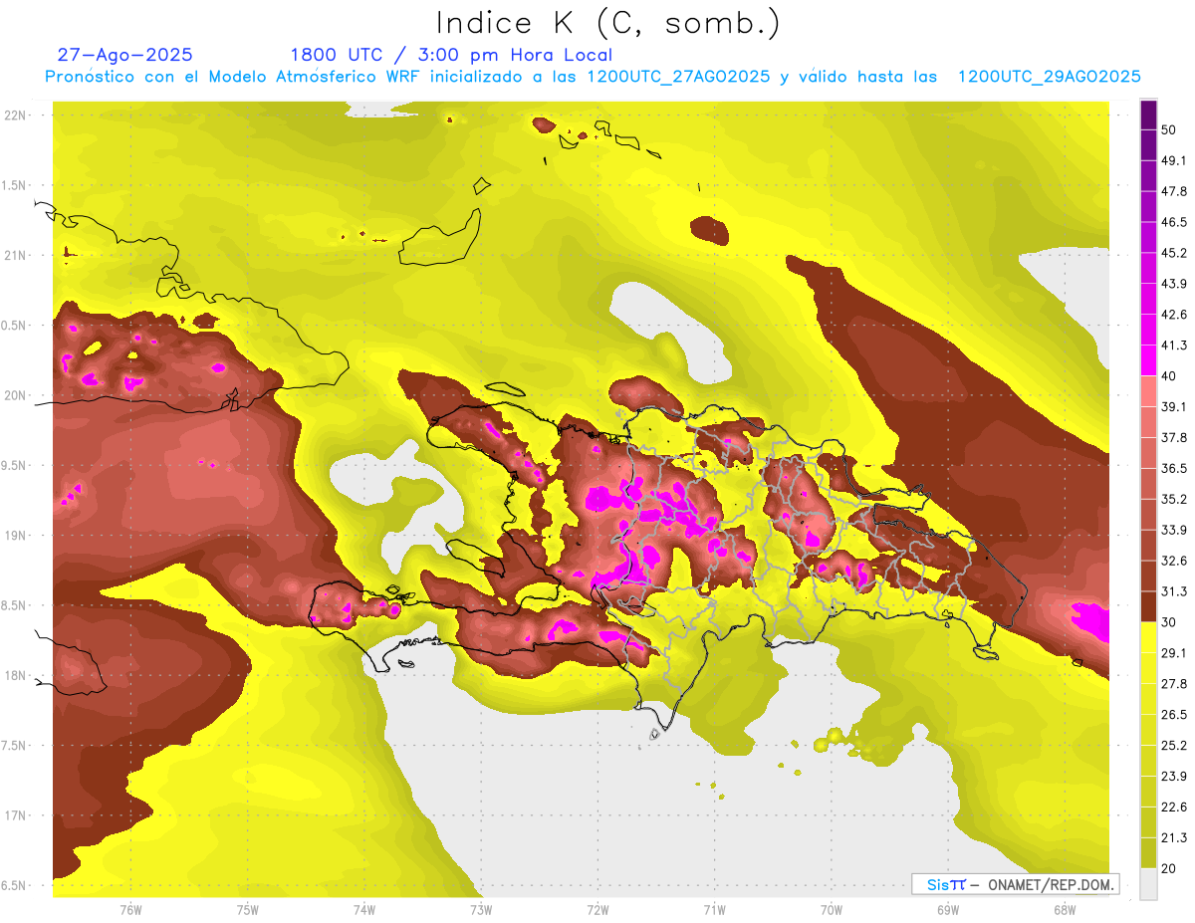
Task: Select the bright magenta swatch between 40 and 41.3
Action: click(1148, 359)
